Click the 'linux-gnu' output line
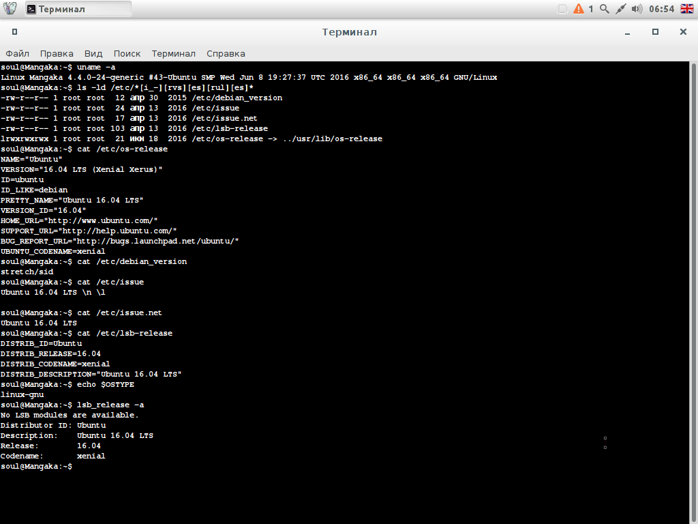This screenshot has width=698, height=524. [22, 395]
